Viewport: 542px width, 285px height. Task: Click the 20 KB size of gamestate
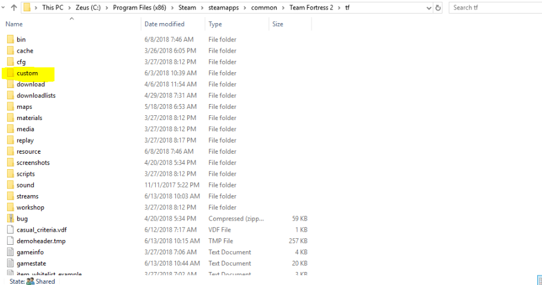coord(300,263)
